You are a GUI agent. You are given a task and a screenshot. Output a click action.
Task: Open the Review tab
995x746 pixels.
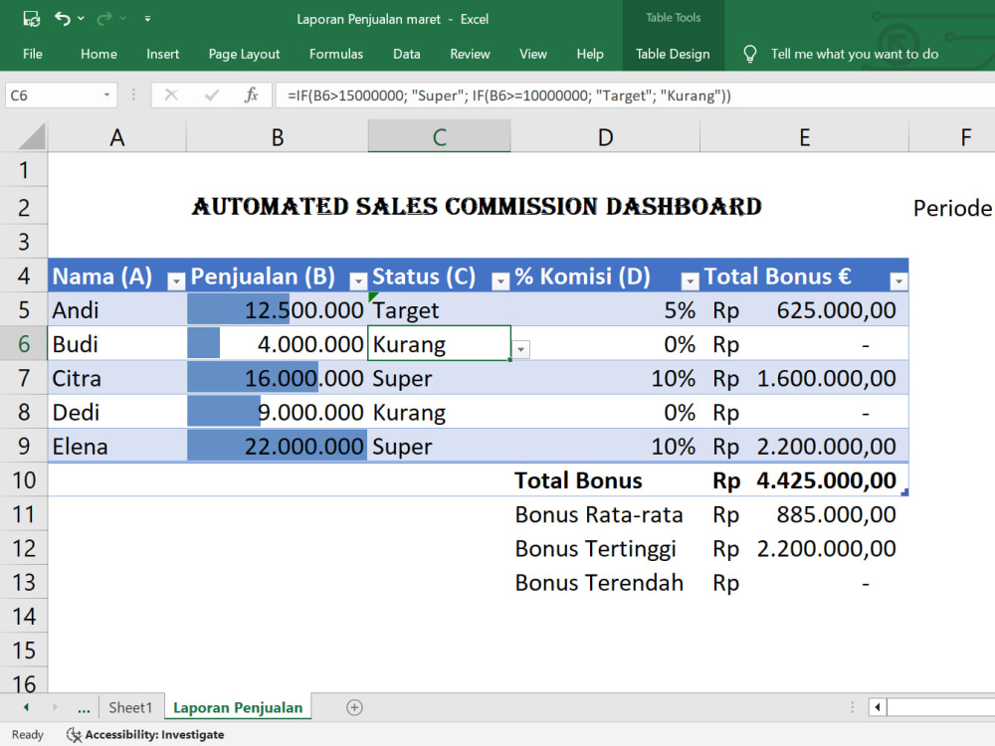[x=470, y=54]
